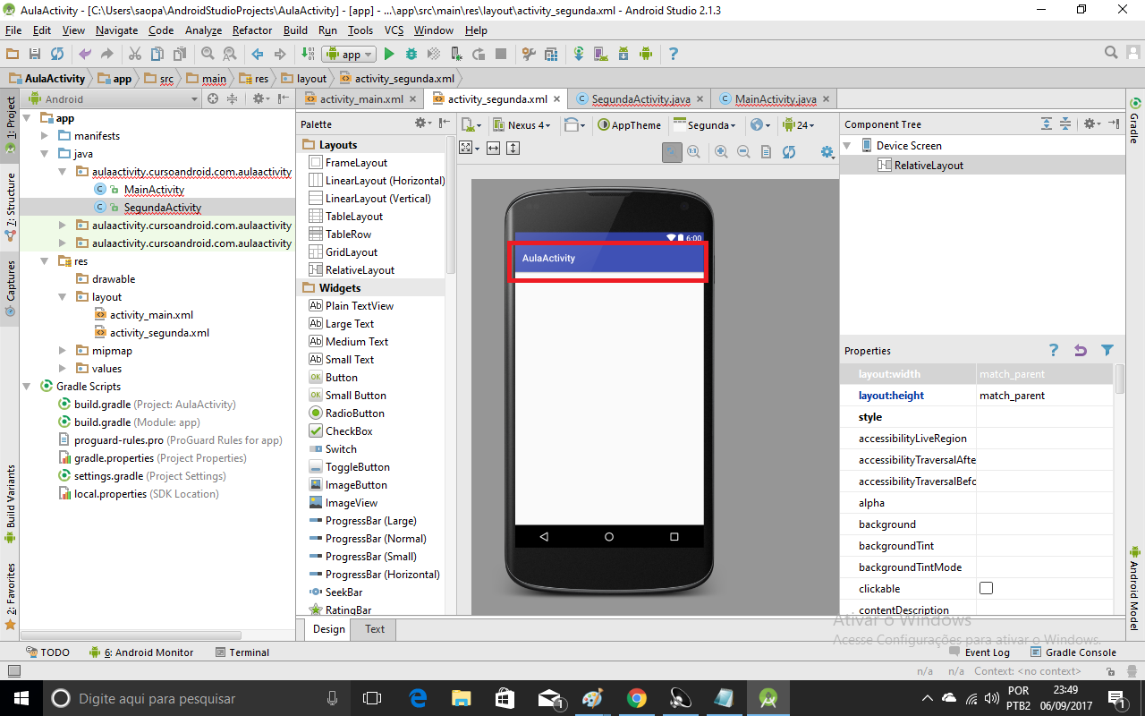Click Google Chrome in the taskbar
Screen dimensions: 1145x716
click(636, 697)
